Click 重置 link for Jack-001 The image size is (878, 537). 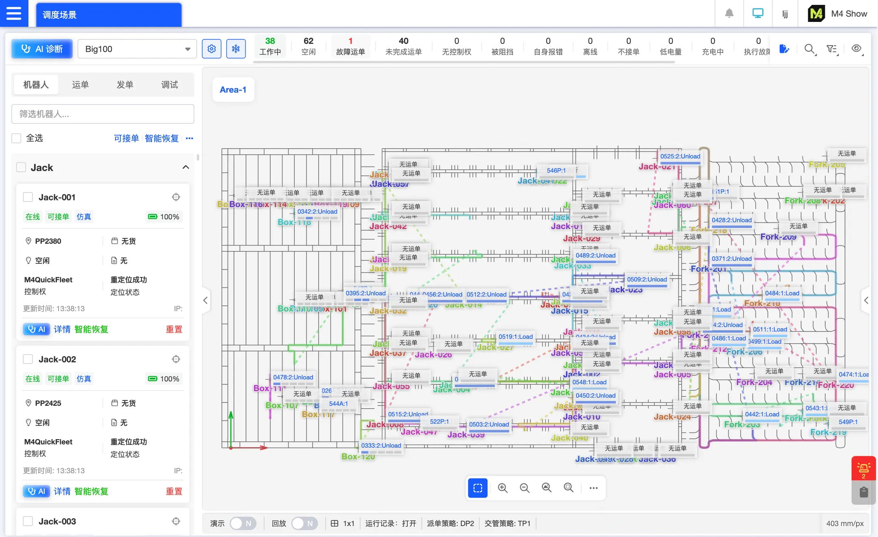tap(174, 329)
